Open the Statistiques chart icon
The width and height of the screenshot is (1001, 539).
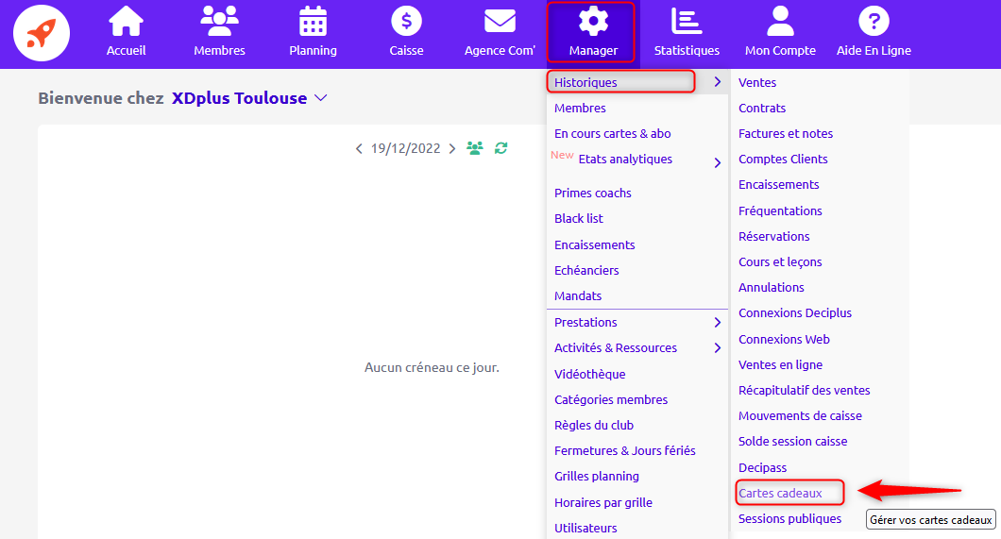coord(687,21)
